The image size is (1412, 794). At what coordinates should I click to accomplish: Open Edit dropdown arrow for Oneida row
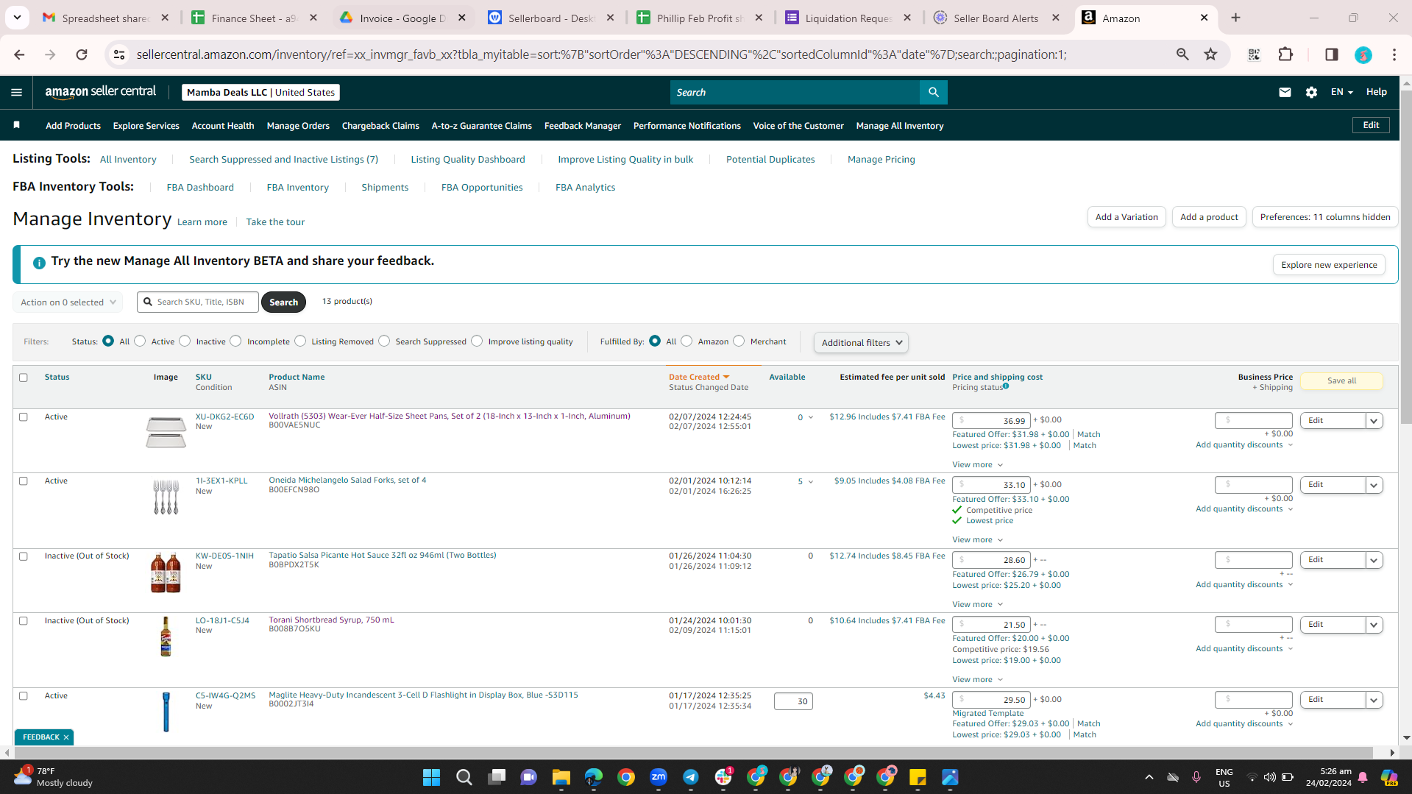1374,485
